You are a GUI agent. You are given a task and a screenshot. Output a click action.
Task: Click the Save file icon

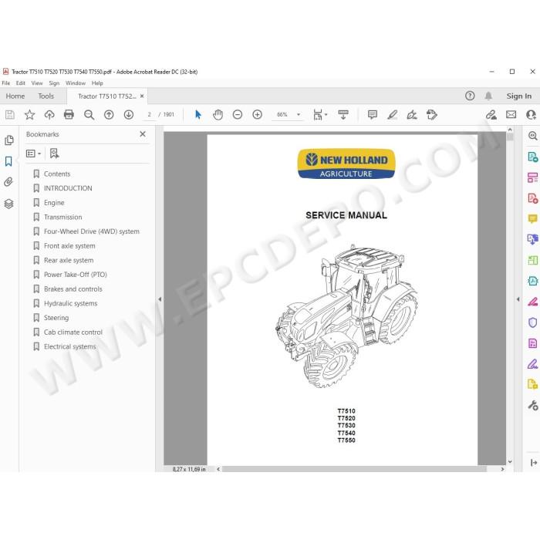coord(9,115)
